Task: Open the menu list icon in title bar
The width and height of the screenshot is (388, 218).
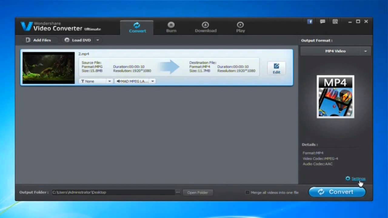Action: pyautogui.click(x=335, y=21)
